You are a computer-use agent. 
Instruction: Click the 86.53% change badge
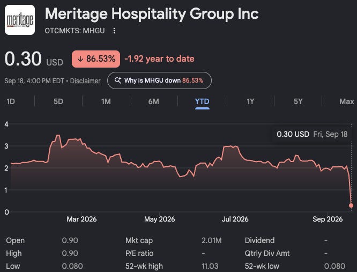click(96, 59)
